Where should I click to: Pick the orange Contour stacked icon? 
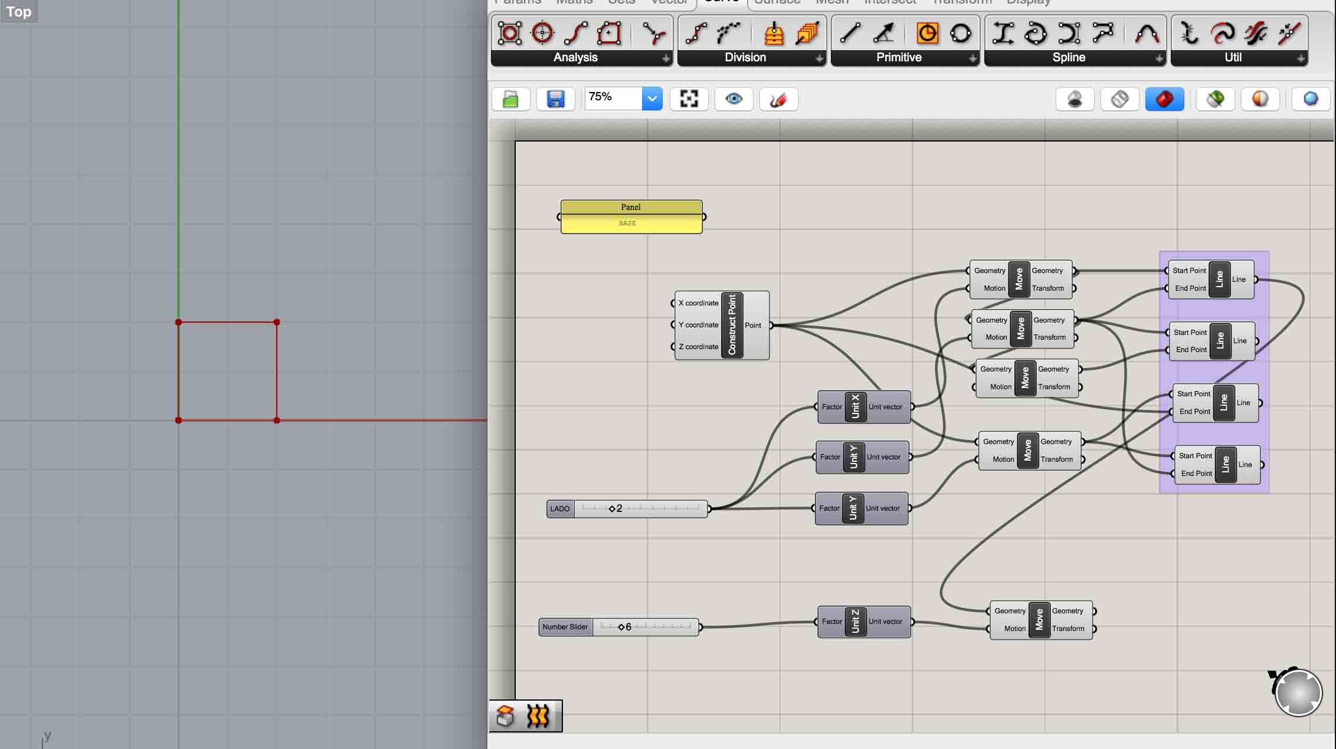point(774,33)
